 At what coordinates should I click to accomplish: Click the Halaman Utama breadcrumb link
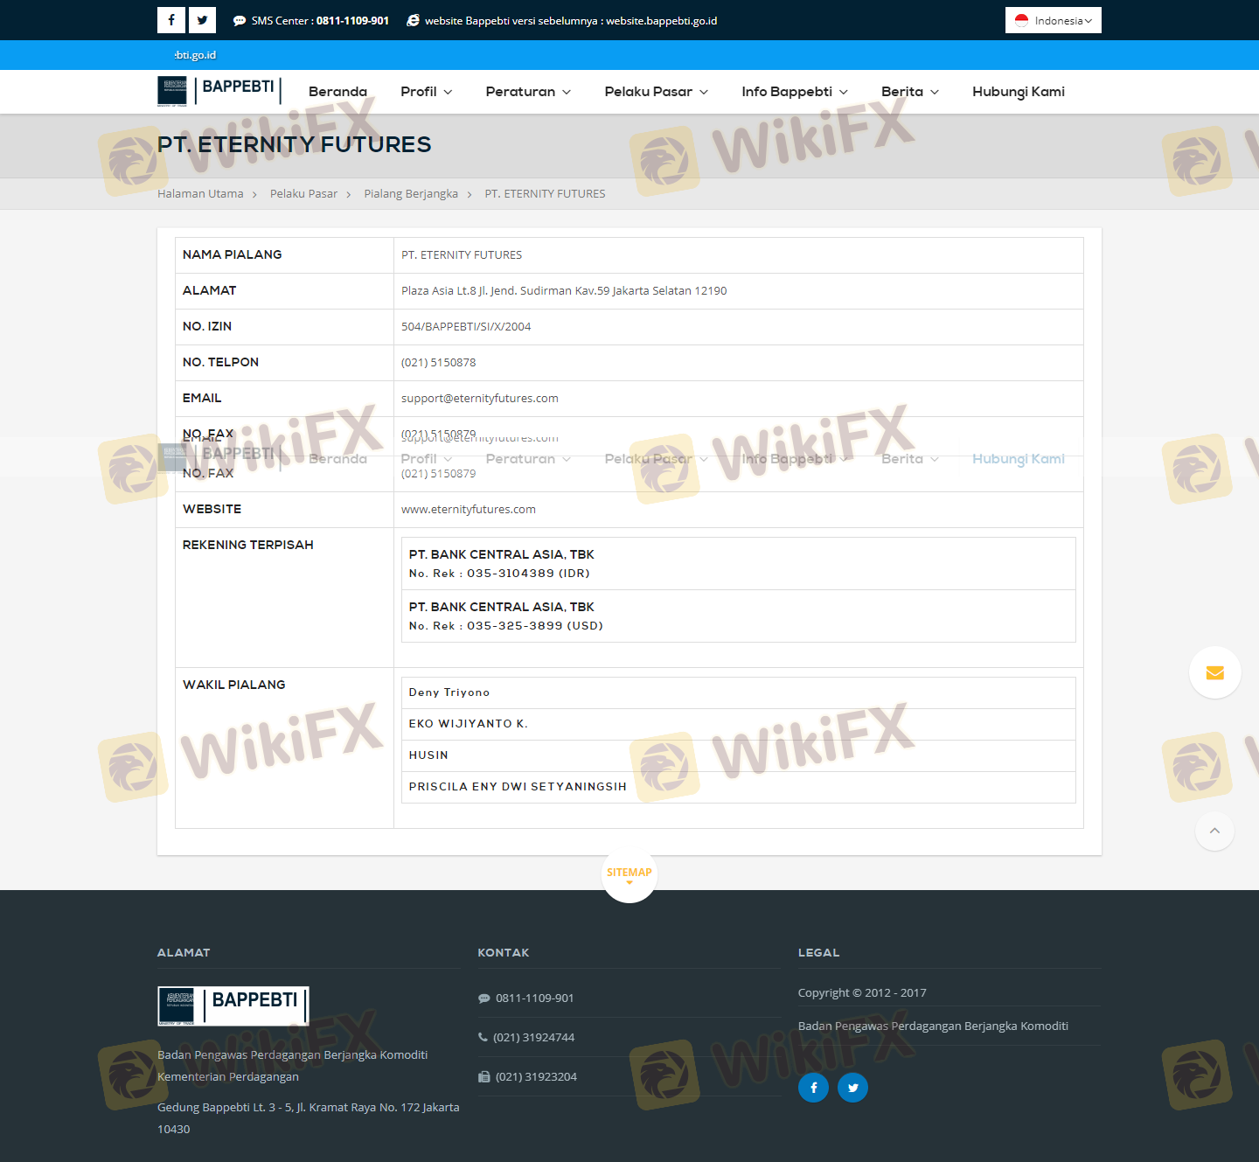(x=200, y=194)
